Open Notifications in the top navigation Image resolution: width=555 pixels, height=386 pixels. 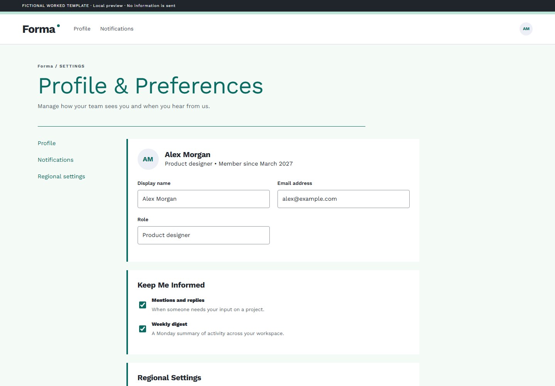(x=117, y=29)
